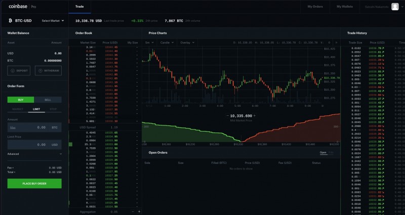The image size is (405, 215).
Task: Click the last trade price 10,336.78 USD
Action: [88, 21]
